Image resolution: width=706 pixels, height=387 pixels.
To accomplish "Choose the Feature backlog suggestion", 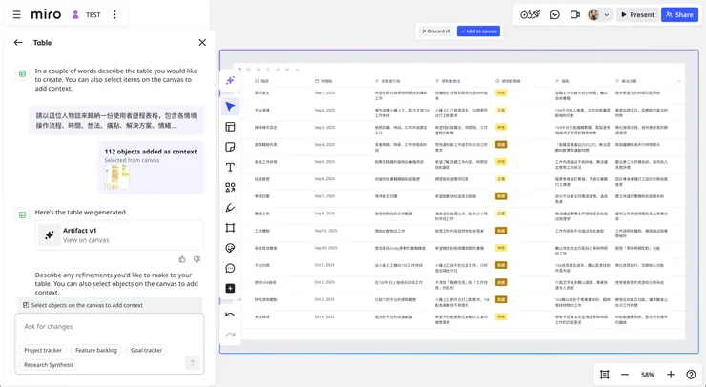I will point(96,350).
